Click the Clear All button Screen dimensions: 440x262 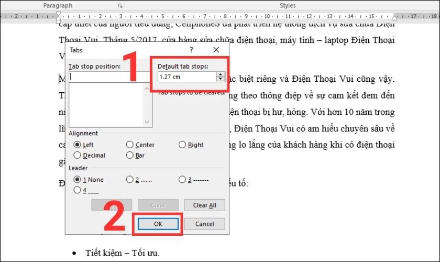[x=205, y=205]
